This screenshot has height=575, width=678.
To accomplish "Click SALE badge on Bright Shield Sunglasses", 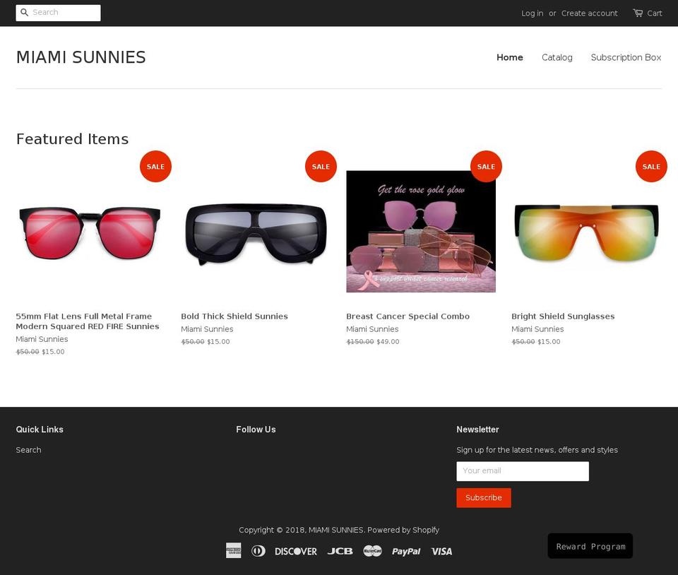I will coord(651,167).
